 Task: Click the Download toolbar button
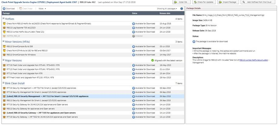9,8
